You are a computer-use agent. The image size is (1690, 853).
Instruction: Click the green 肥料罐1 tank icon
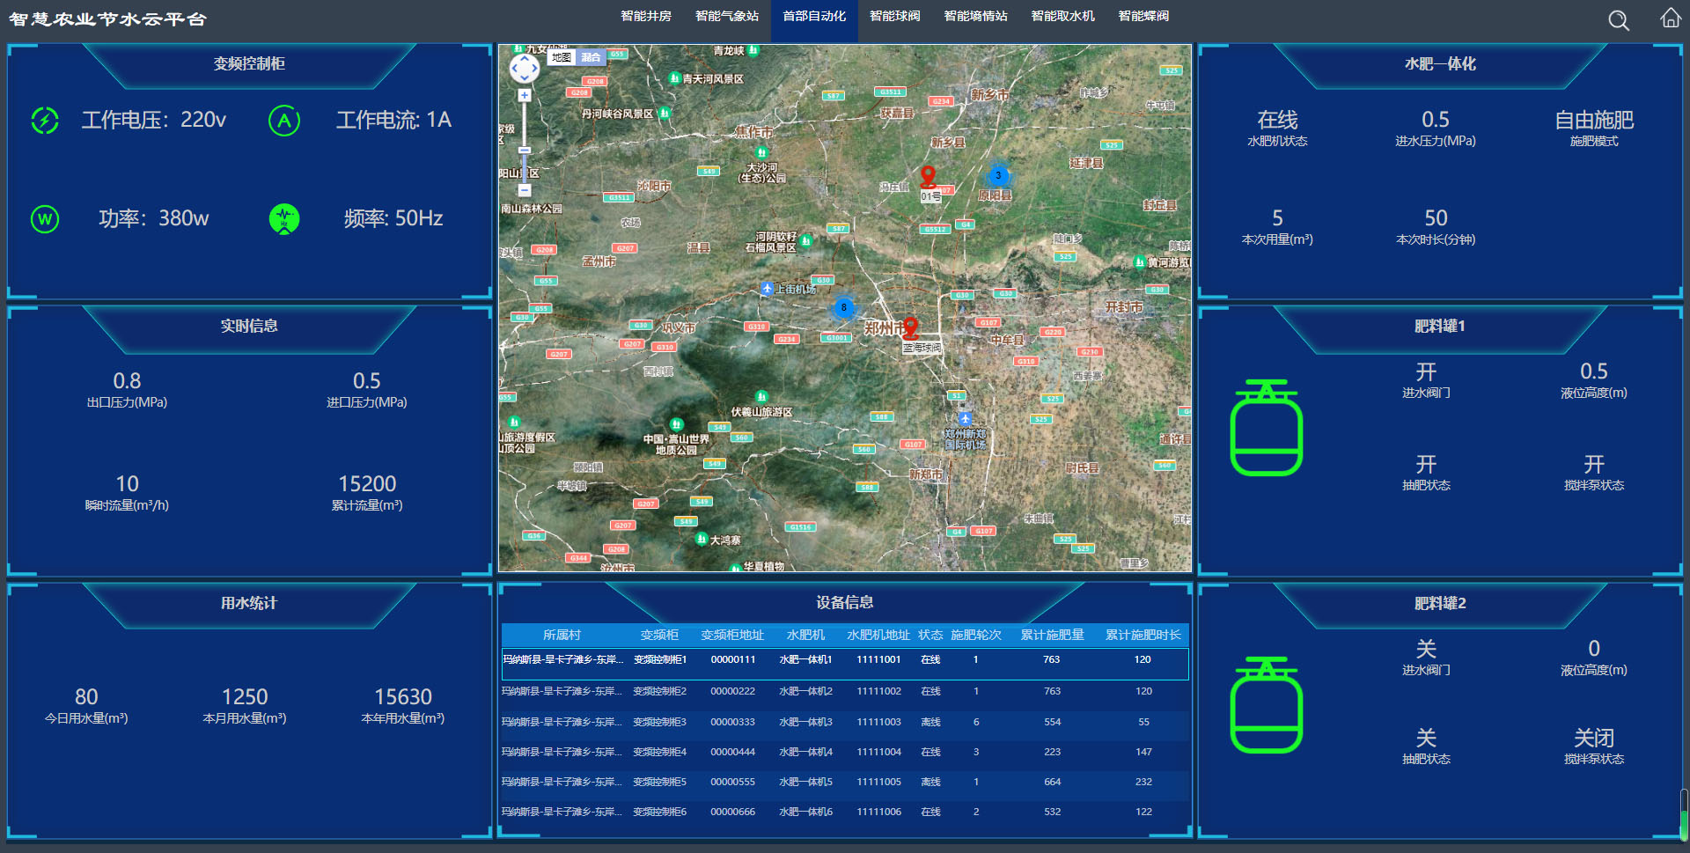(1266, 428)
